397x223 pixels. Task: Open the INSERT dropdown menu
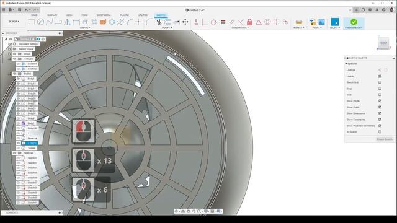click(x=317, y=28)
